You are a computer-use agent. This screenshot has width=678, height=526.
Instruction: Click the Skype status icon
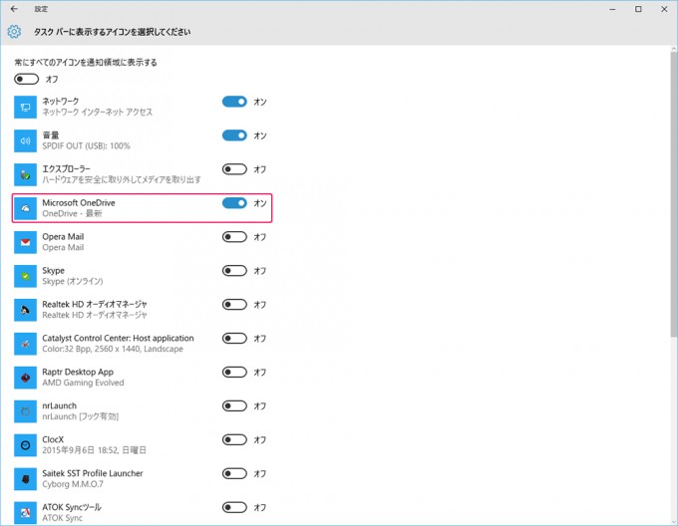click(25, 276)
